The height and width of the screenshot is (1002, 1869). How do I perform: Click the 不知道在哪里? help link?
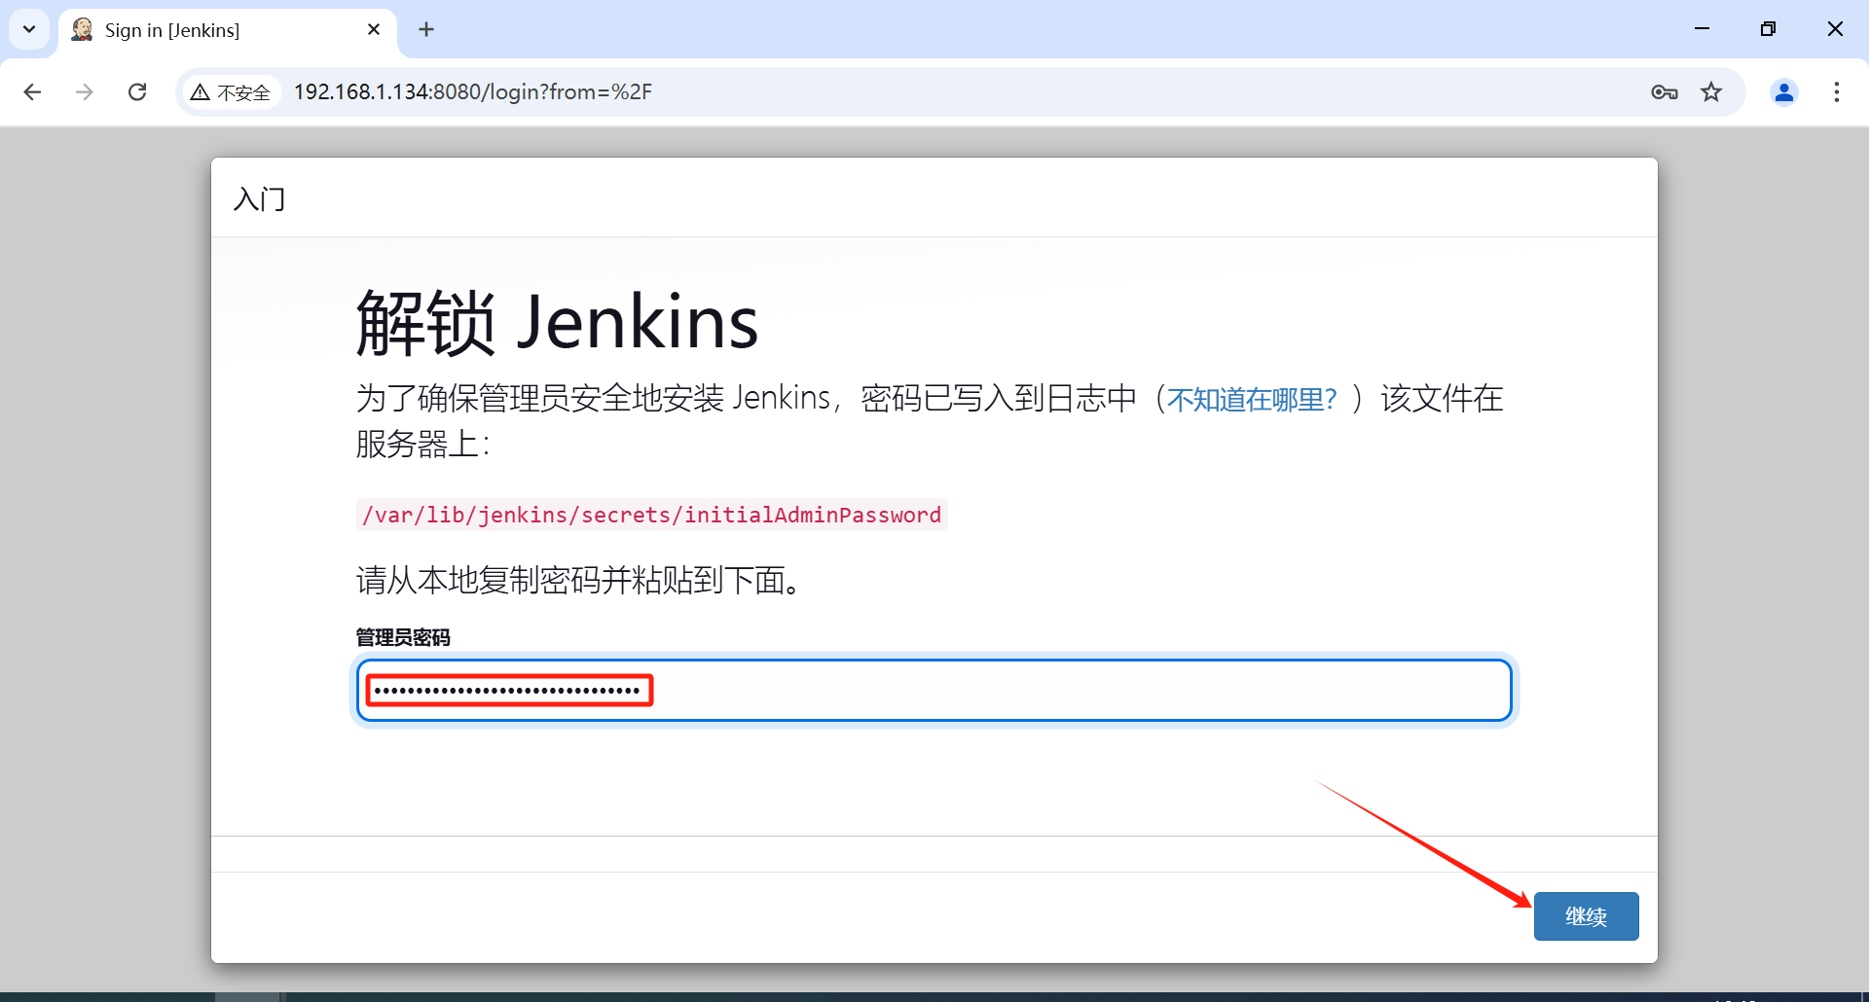(x=1252, y=399)
